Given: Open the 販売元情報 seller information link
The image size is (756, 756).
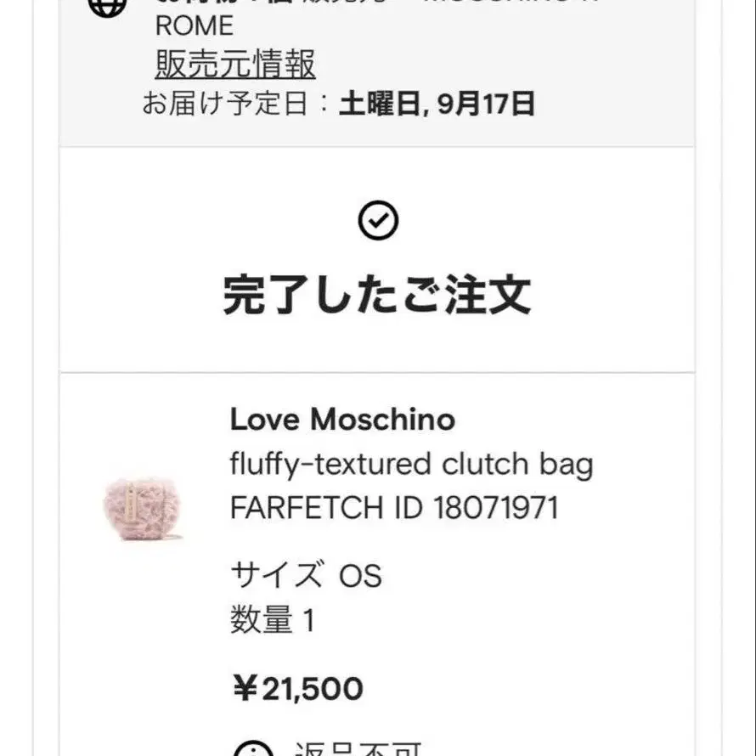Looking at the screenshot, I should (x=234, y=65).
